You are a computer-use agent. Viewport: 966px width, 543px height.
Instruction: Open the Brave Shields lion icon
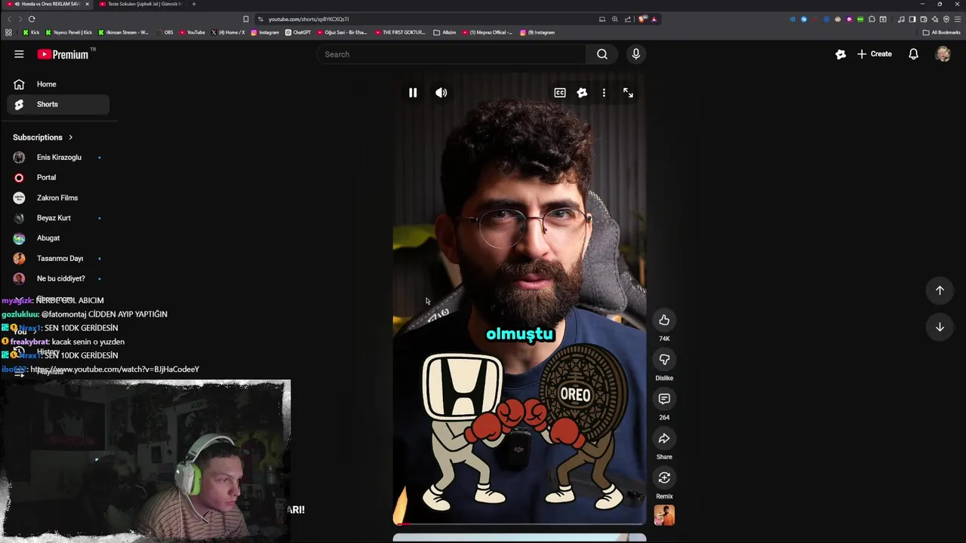pyautogui.click(x=641, y=19)
